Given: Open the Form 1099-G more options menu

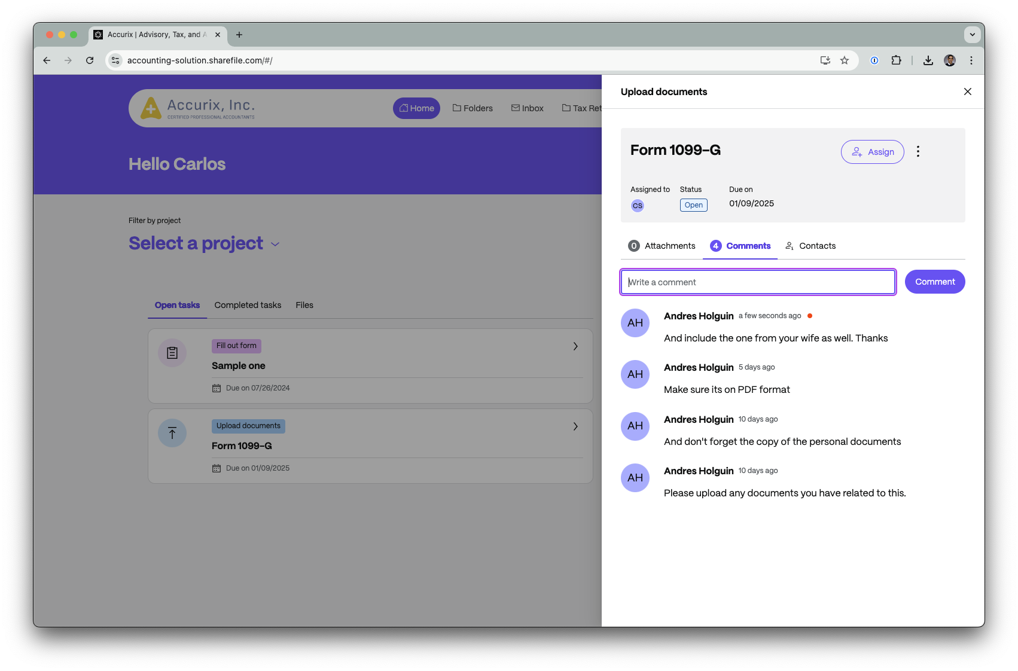Looking at the screenshot, I should [x=918, y=152].
